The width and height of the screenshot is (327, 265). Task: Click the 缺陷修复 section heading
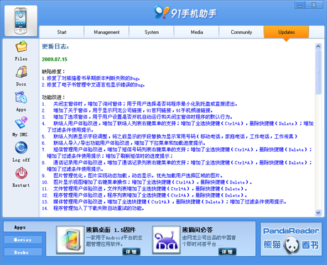coord(53,72)
